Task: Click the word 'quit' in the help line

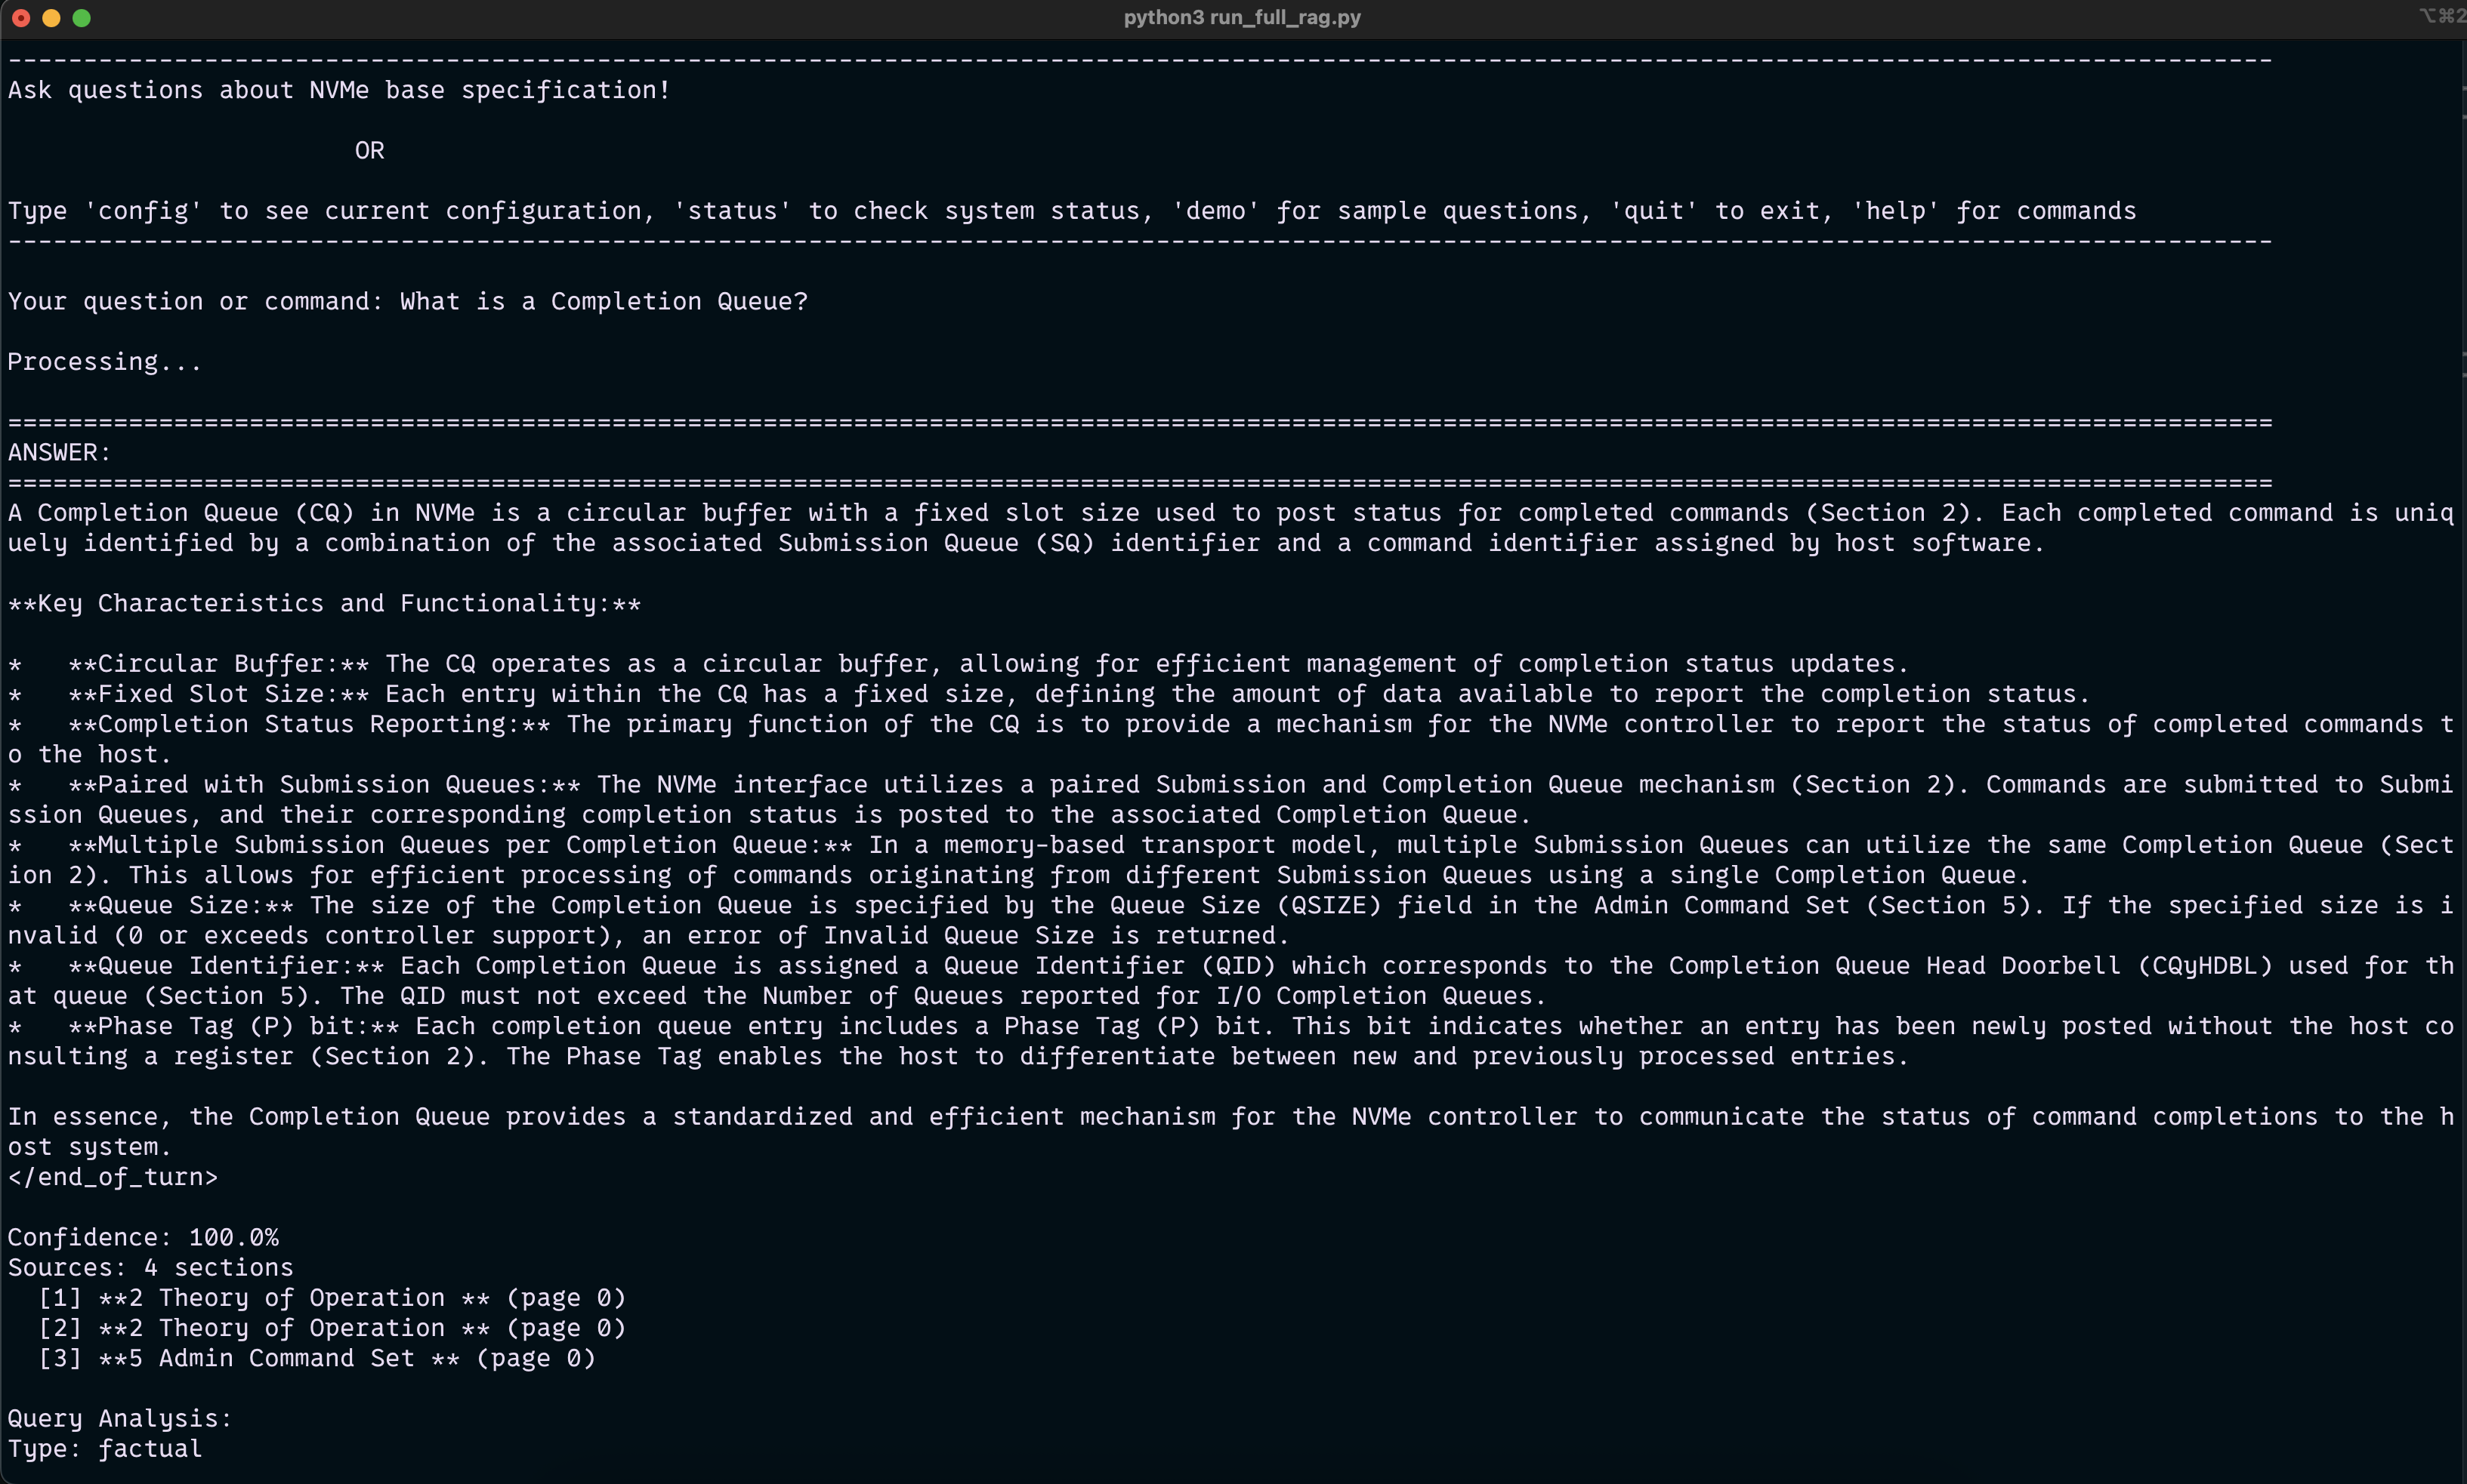Action: pyautogui.click(x=1653, y=211)
